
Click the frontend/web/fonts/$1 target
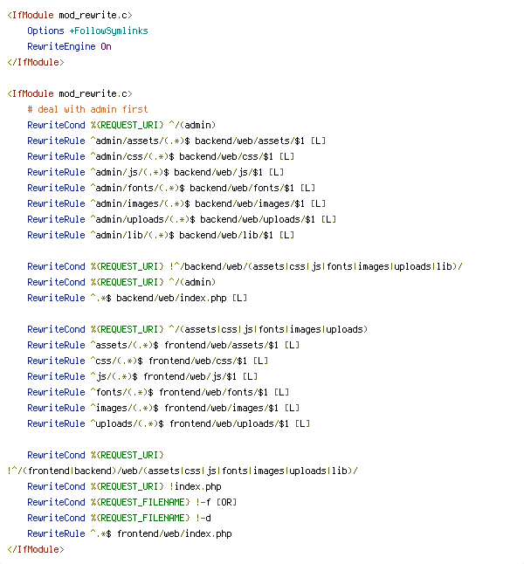pos(213,392)
